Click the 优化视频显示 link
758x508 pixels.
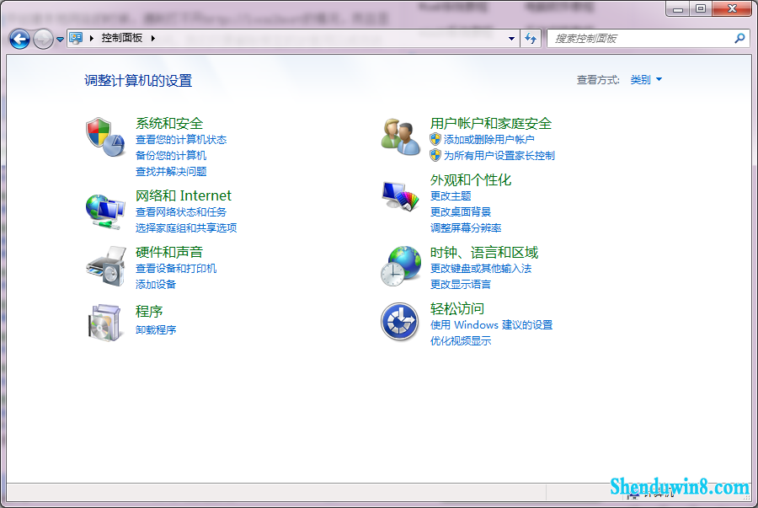(460, 341)
